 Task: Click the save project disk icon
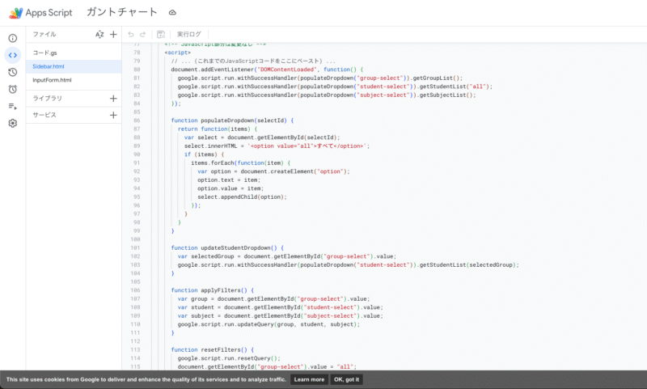click(161, 35)
